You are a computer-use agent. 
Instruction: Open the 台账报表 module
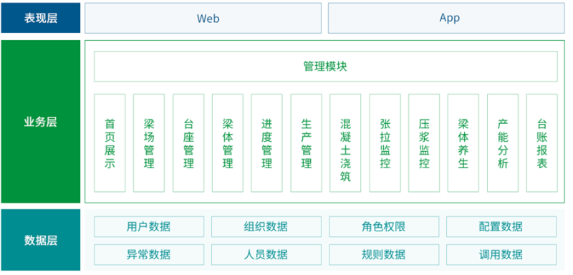pos(542,143)
